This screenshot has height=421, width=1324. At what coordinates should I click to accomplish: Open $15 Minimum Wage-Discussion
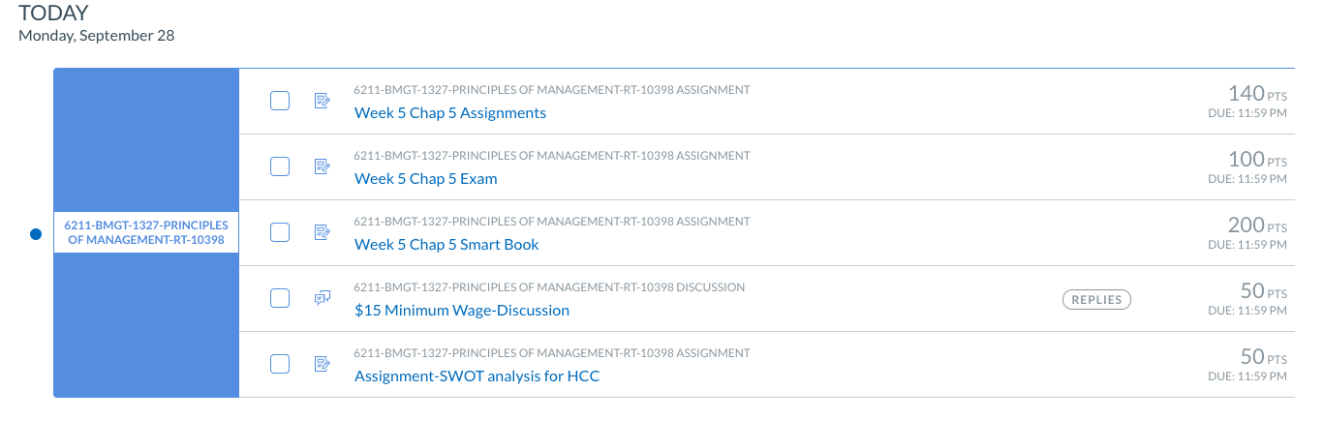[x=462, y=311]
